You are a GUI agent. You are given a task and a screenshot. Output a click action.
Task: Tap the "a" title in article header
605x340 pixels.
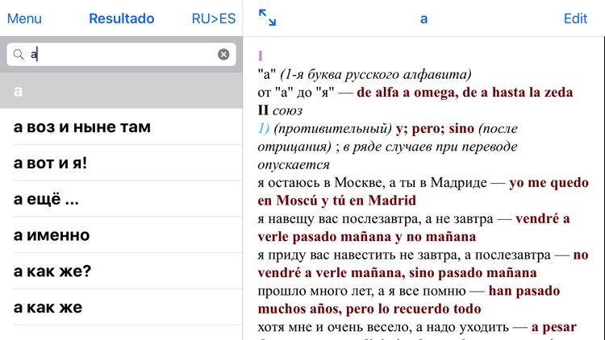pyautogui.click(x=423, y=19)
